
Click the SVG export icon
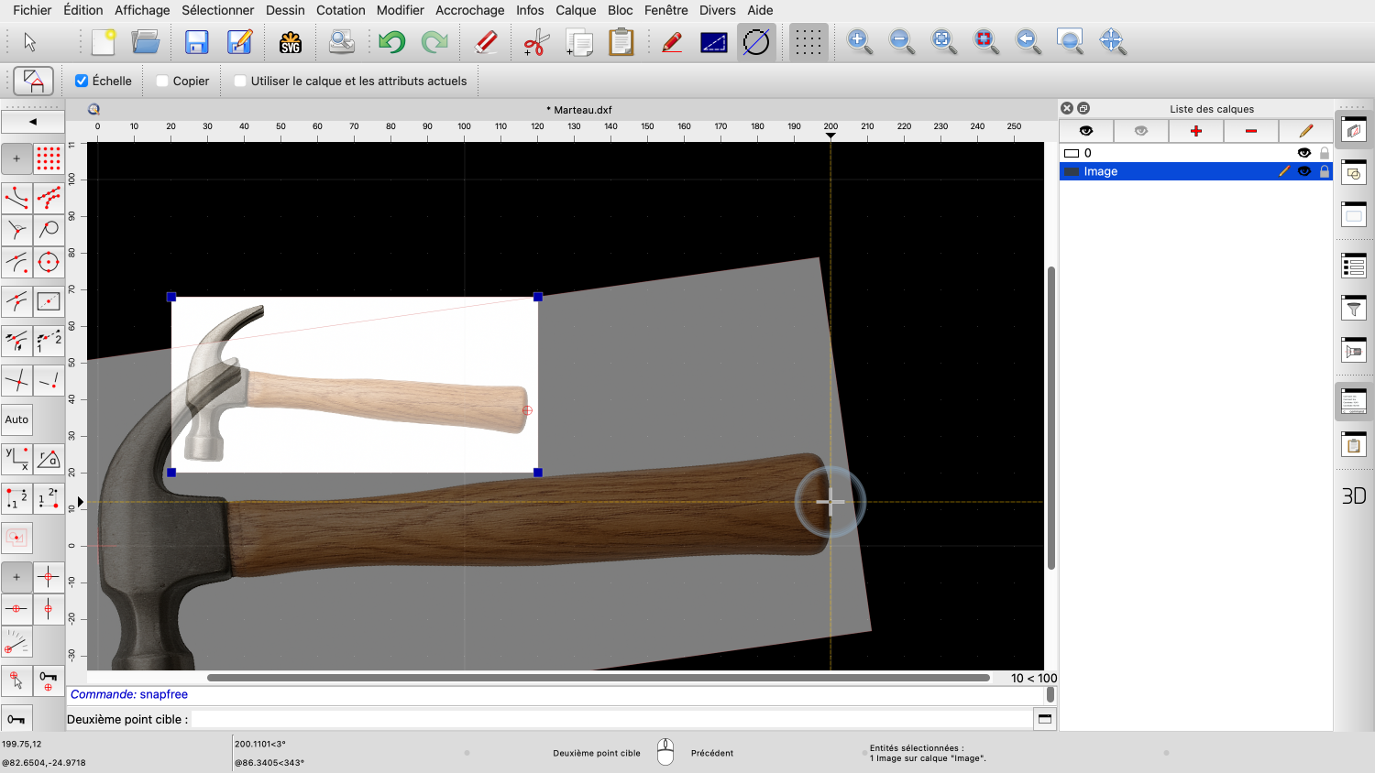(x=291, y=42)
